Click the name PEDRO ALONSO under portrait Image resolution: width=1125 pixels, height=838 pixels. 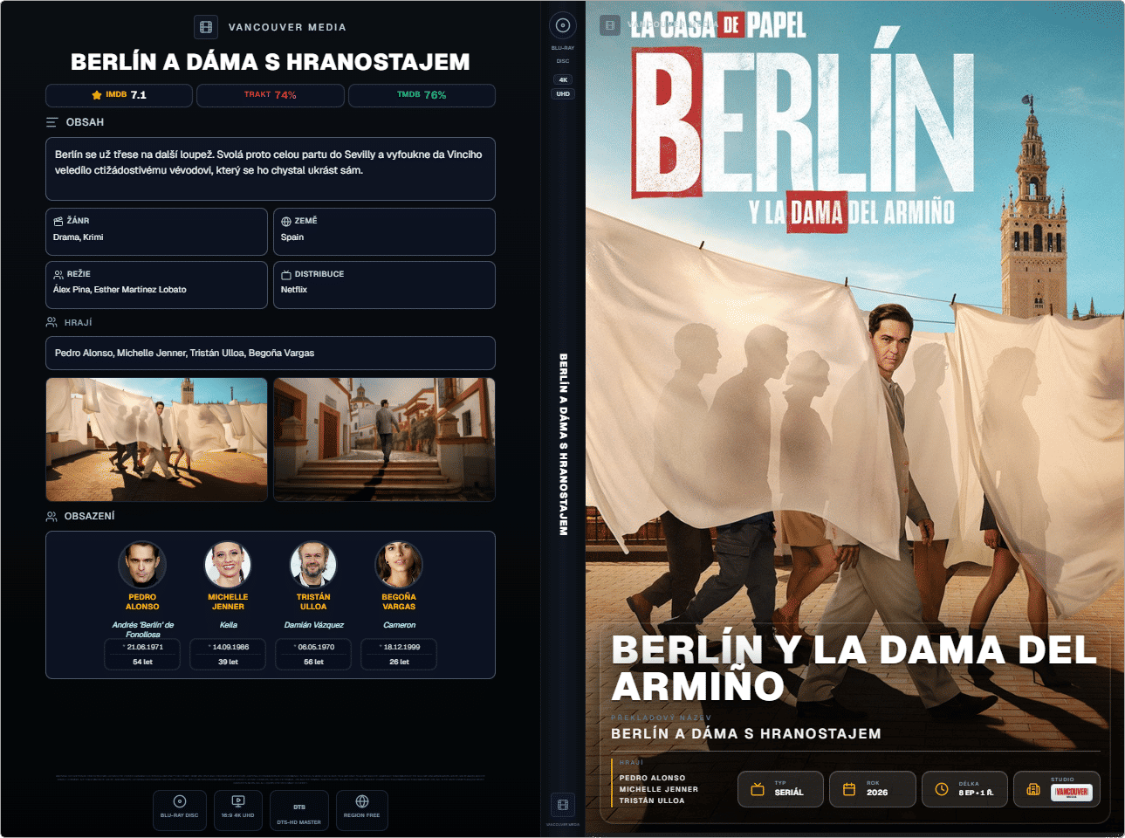point(142,602)
